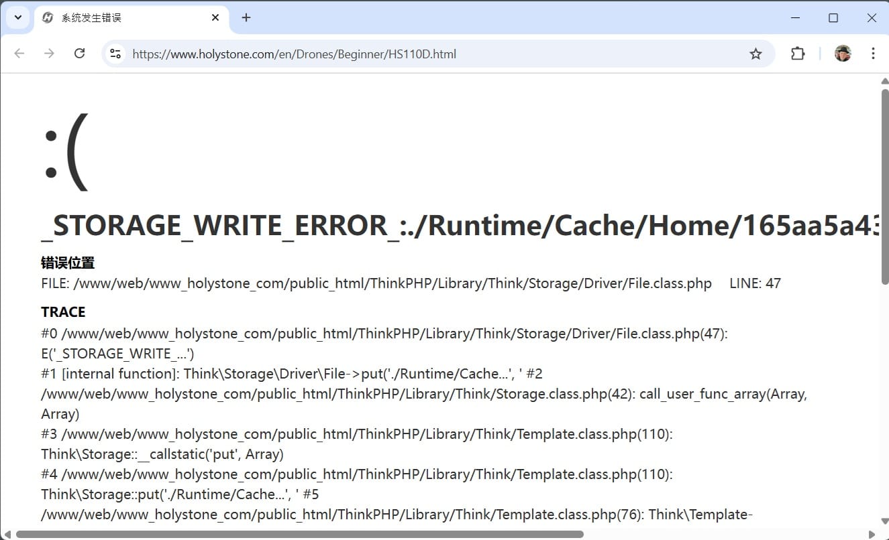Minimize the browser window
Image resolution: width=889 pixels, height=540 pixels.
796,18
